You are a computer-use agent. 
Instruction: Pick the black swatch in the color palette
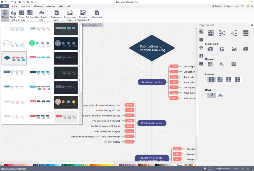tap(156, 165)
